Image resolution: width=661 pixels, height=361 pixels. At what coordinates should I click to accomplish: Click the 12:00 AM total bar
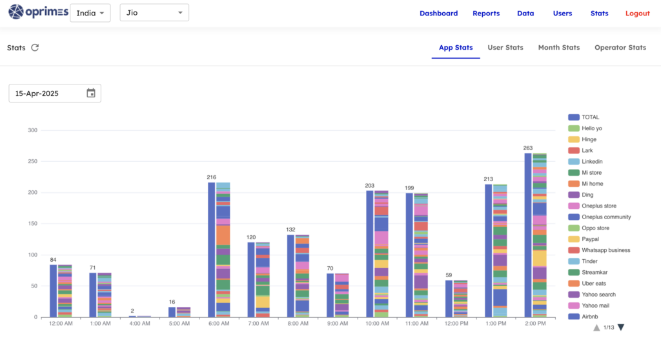tap(53, 291)
